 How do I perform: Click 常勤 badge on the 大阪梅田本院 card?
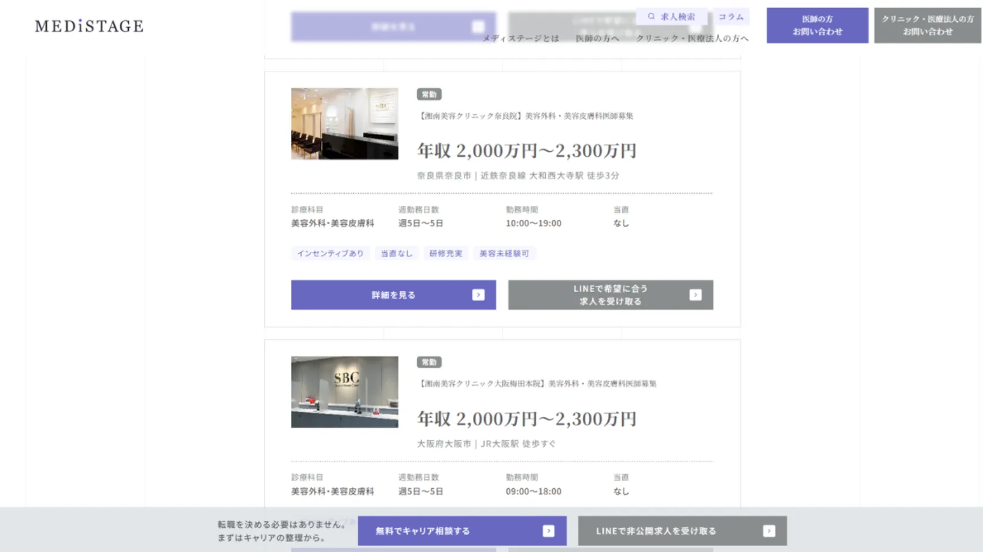pos(429,362)
